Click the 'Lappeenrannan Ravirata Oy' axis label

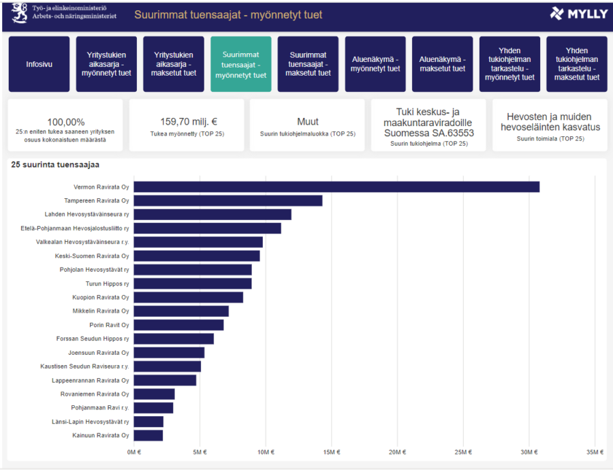(91, 381)
